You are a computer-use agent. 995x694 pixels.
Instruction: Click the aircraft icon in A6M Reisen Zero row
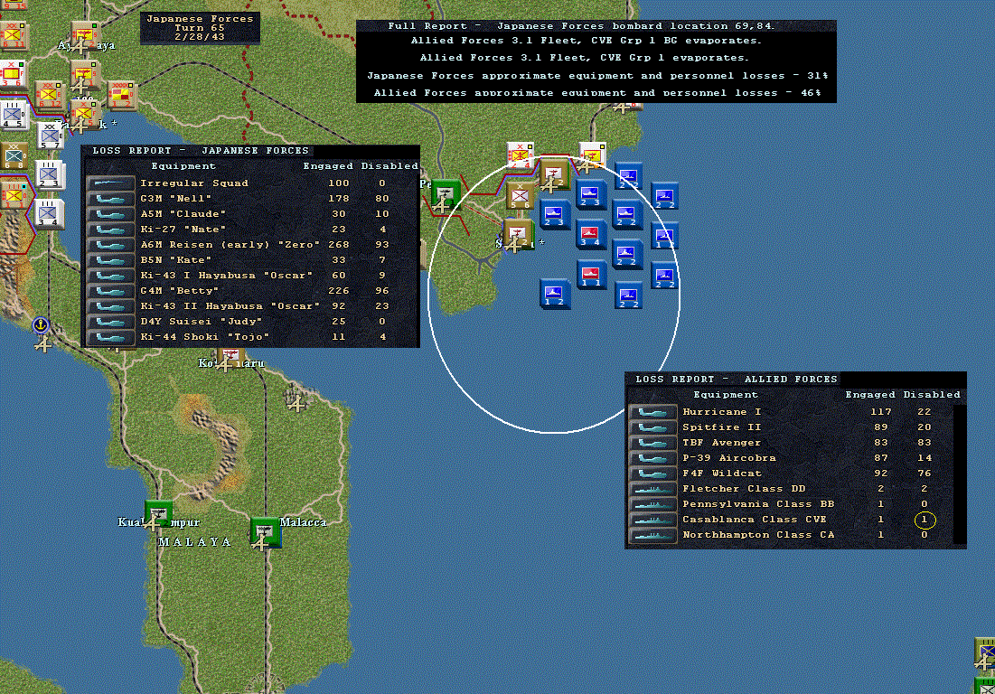(x=110, y=245)
